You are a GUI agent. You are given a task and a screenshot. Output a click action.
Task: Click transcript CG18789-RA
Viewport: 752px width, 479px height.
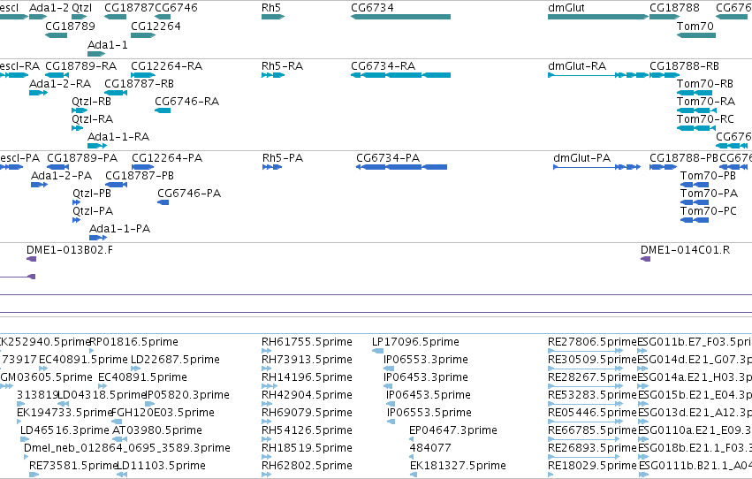tap(57, 75)
